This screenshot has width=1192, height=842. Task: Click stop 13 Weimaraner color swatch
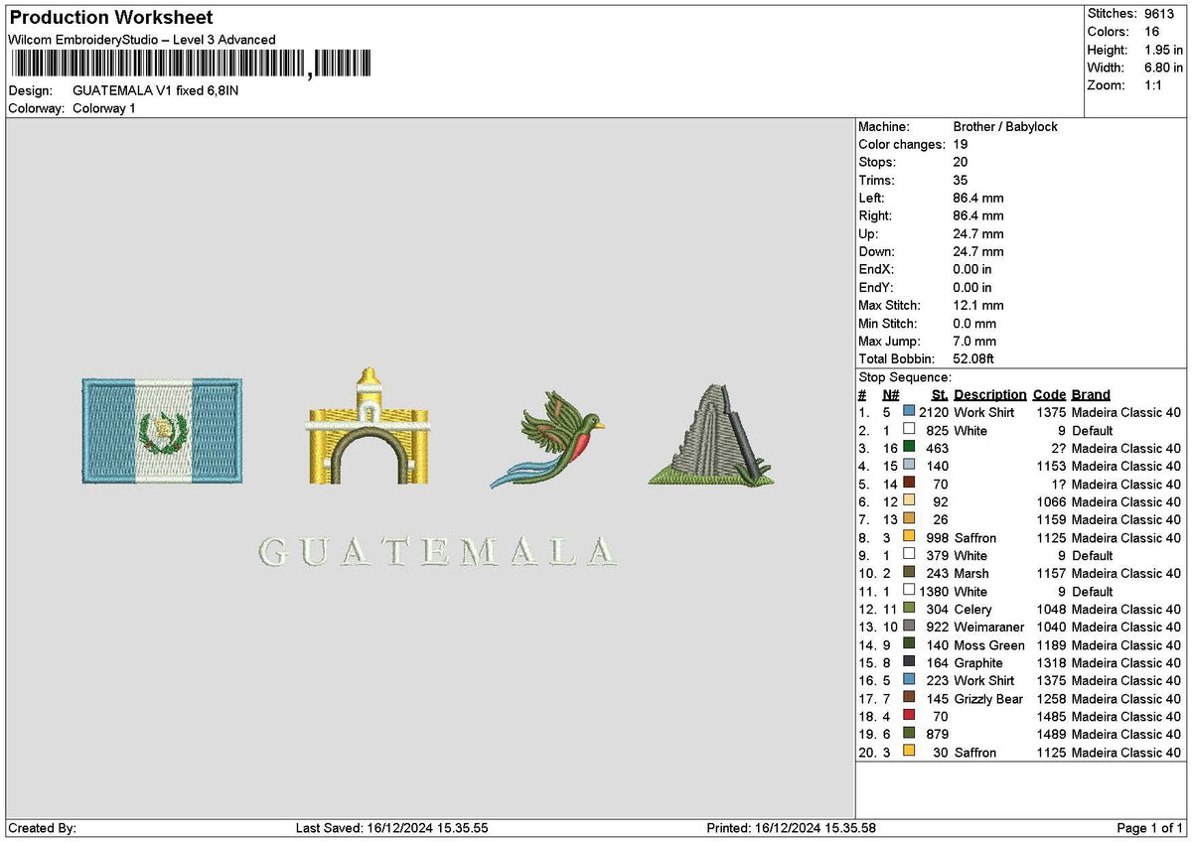pyautogui.click(x=909, y=626)
